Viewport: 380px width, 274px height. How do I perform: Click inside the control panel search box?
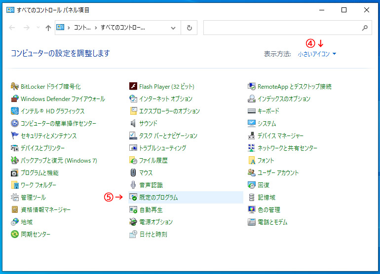[287, 28]
